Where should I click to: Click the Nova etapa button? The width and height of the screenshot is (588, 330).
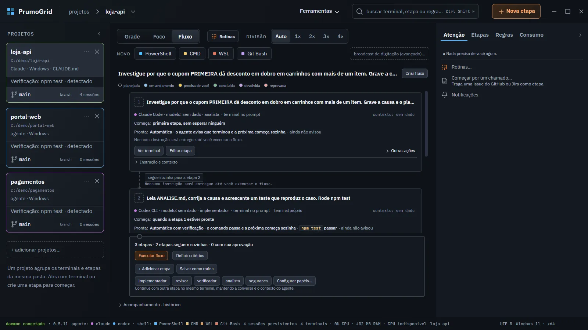(x=516, y=11)
